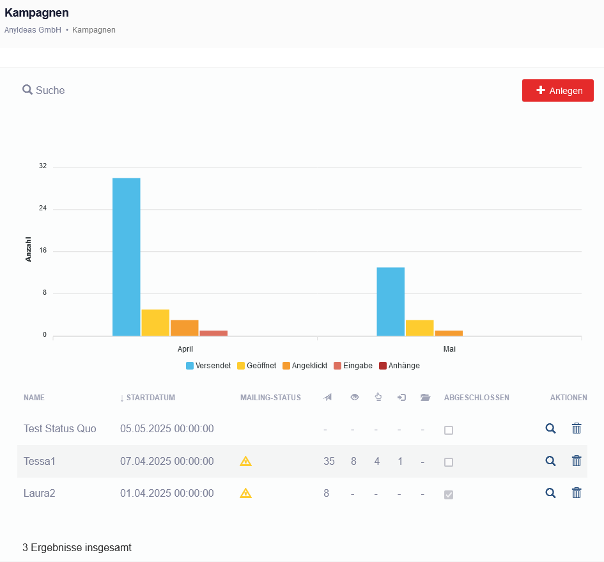Sort campaigns by Name column header
Viewport: 604px width, 562px height.
coord(35,398)
